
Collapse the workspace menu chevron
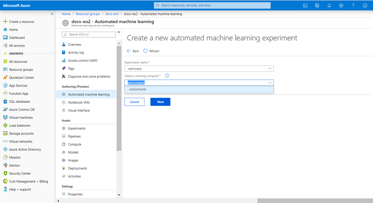pos(119,32)
